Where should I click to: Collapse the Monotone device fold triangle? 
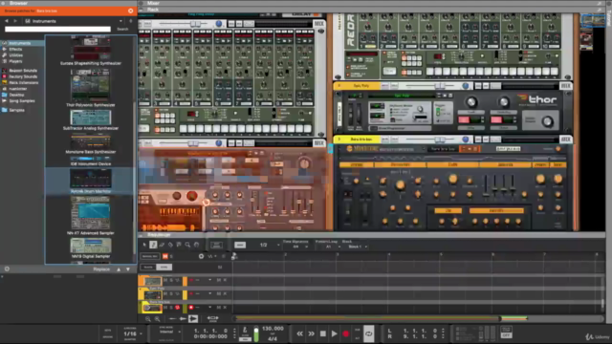[339, 139]
